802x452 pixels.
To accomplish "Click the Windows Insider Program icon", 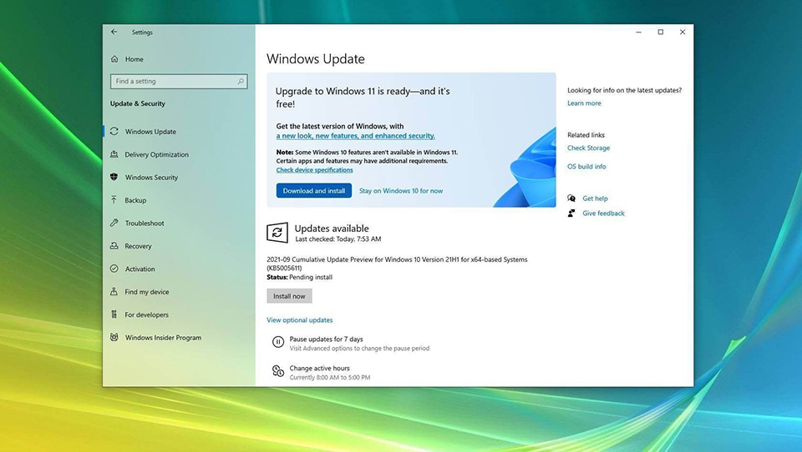I will coord(114,337).
